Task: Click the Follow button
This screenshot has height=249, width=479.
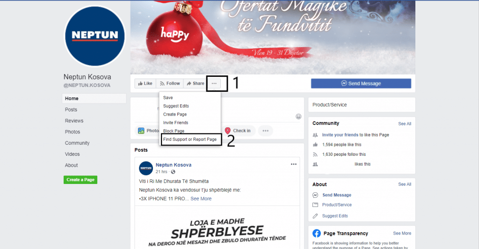Action: click(x=170, y=83)
